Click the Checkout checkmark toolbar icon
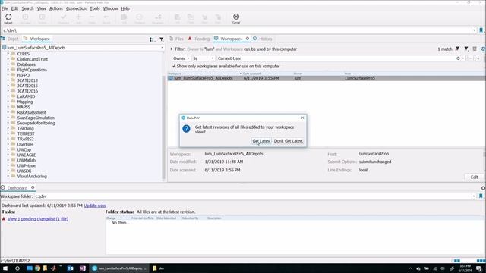The width and height of the screenshot is (486, 273). (63, 18)
